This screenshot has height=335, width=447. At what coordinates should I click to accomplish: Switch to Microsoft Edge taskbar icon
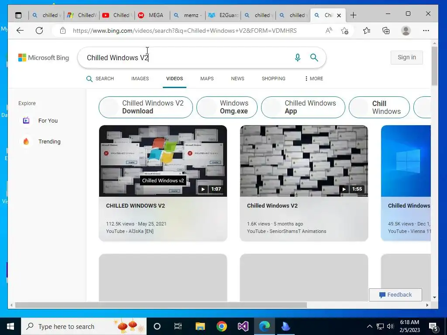265,326
